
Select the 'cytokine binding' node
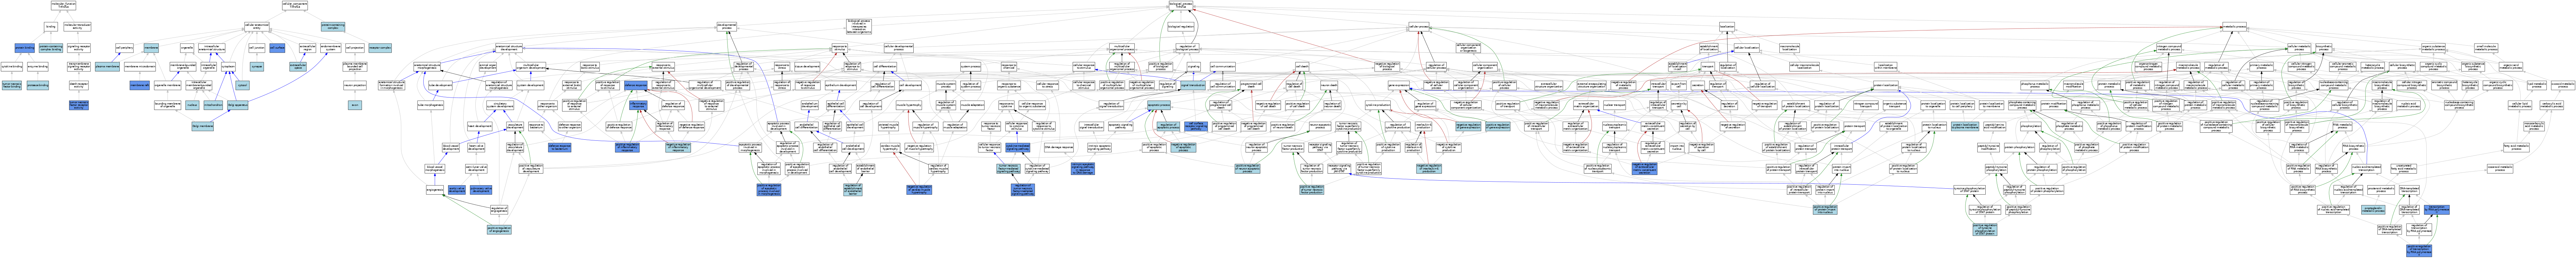click(x=12, y=66)
